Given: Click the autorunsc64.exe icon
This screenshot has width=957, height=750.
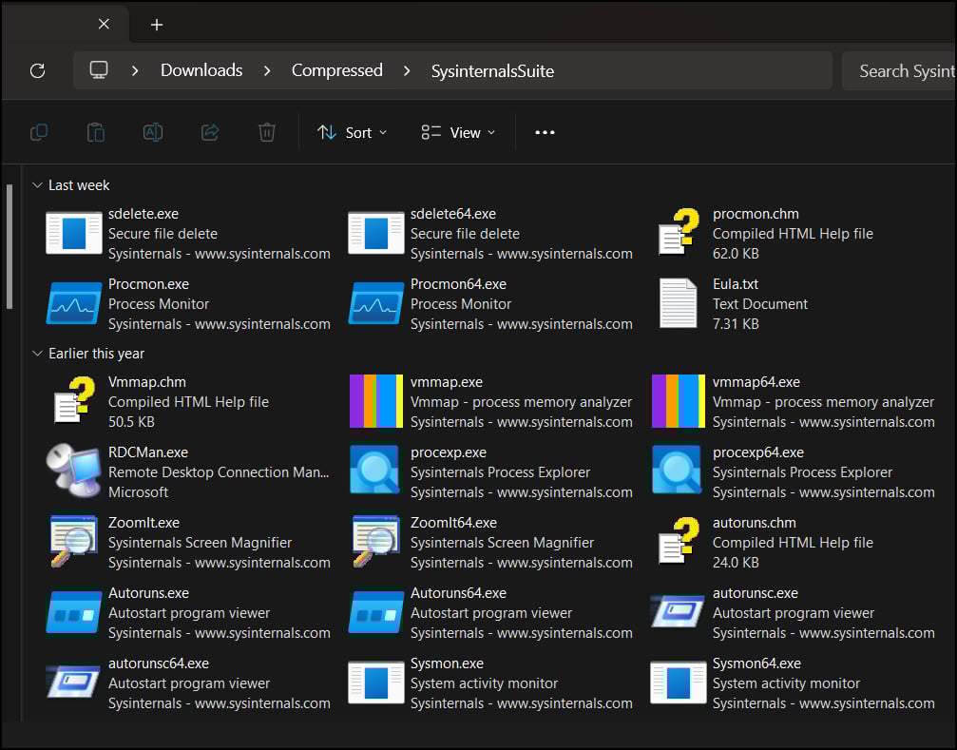Looking at the screenshot, I should coord(73,682).
